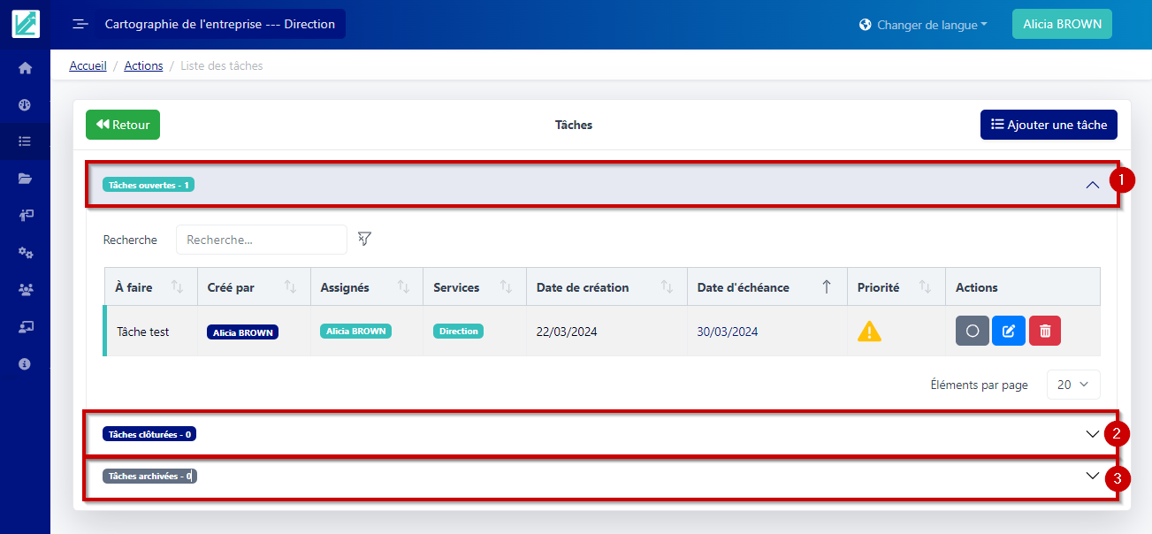Open the Éléments par page dropdown
This screenshot has height=534, width=1152.
click(x=1073, y=385)
